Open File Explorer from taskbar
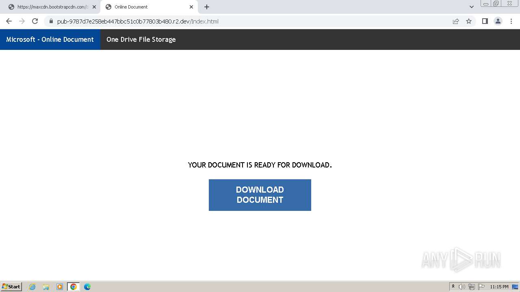Image resolution: width=520 pixels, height=292 pixels. point(46,287)
